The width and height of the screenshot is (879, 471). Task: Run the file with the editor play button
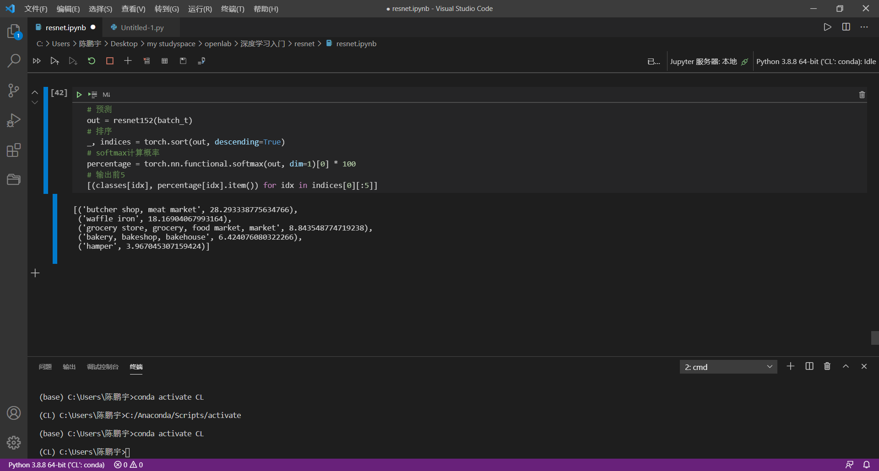(x=827, y=27)
